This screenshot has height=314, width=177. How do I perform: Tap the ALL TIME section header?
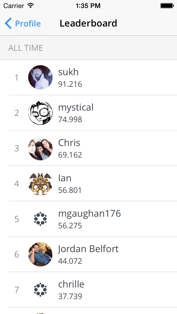[88, 48]
